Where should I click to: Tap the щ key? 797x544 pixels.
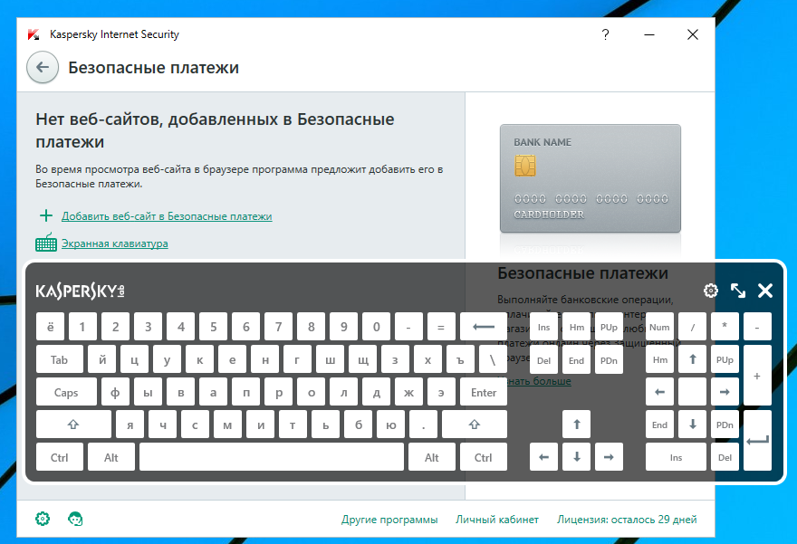point(363,359)
